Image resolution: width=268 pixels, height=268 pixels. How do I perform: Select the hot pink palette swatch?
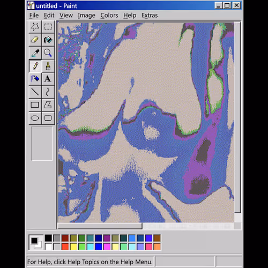[x=148, y=247]
